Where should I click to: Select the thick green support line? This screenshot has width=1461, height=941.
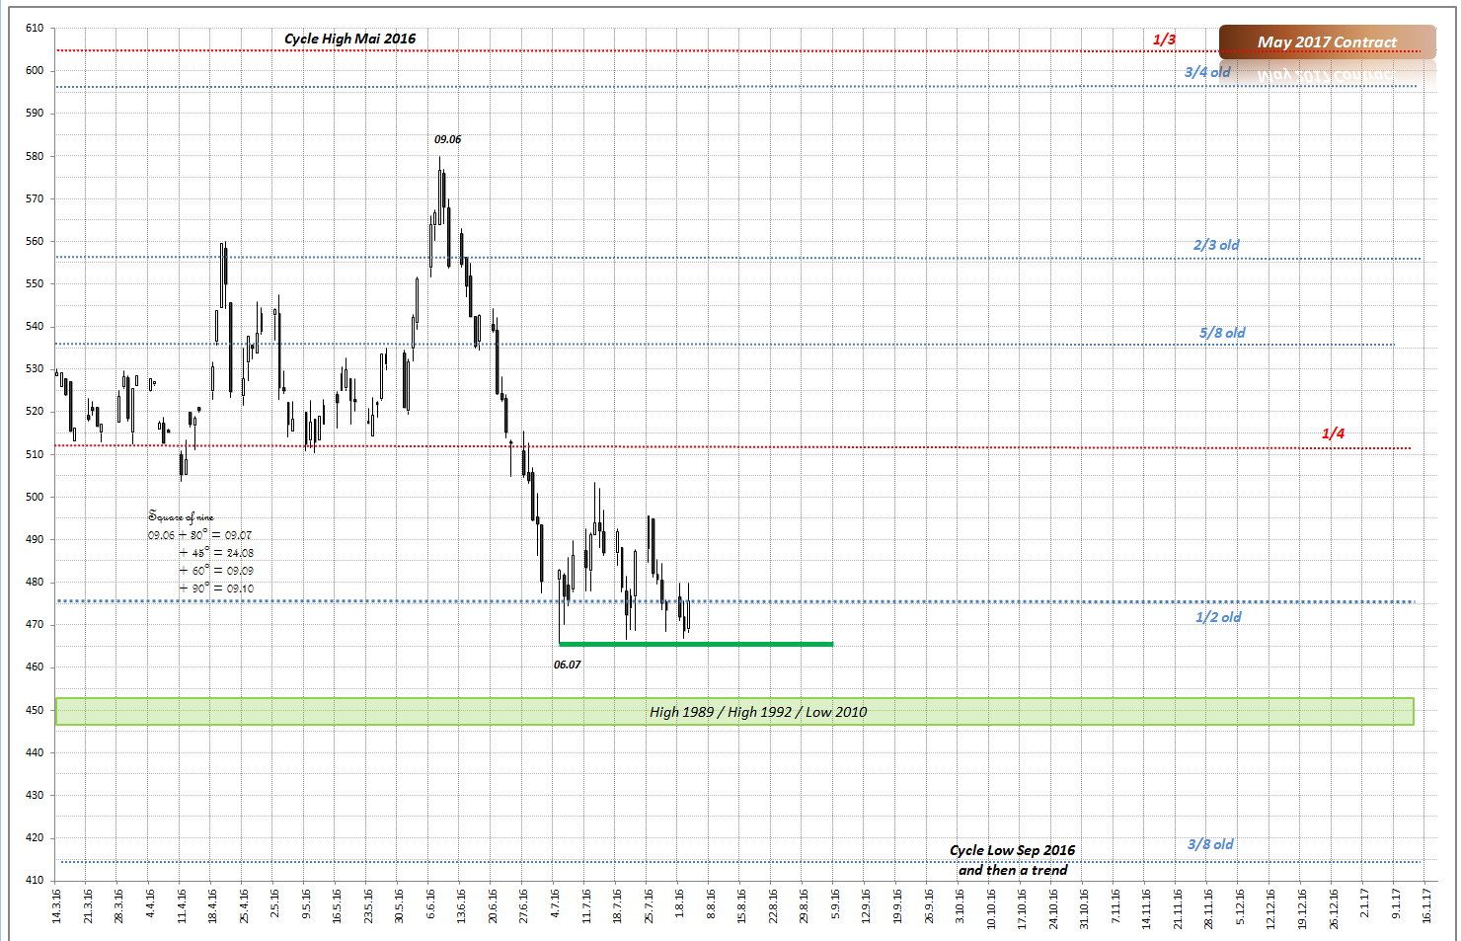[695, 645]
